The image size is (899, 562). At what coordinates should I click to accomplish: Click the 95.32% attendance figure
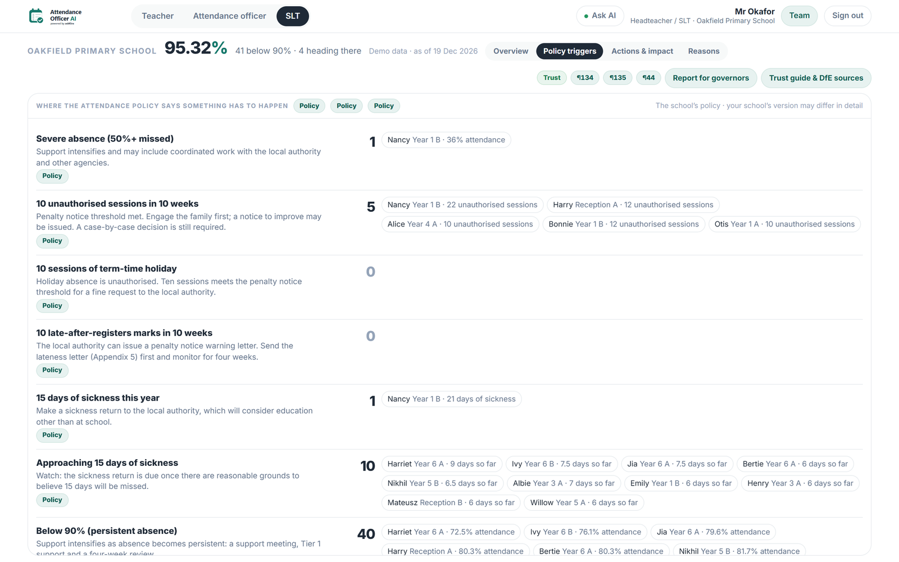click(196, 48)
